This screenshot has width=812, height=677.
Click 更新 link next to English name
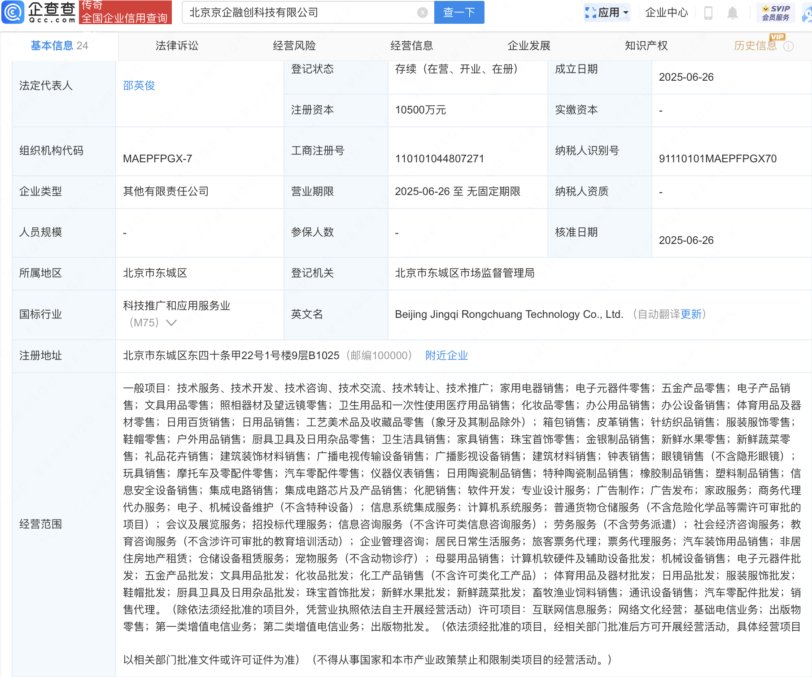(x=691, y=314)
